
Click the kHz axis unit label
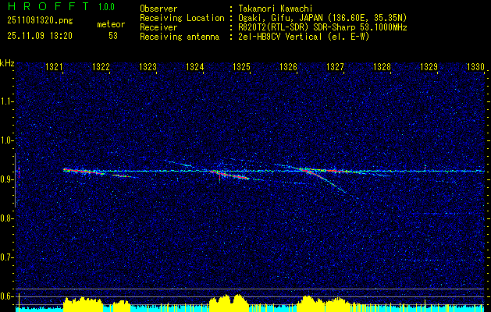point(7,63)
